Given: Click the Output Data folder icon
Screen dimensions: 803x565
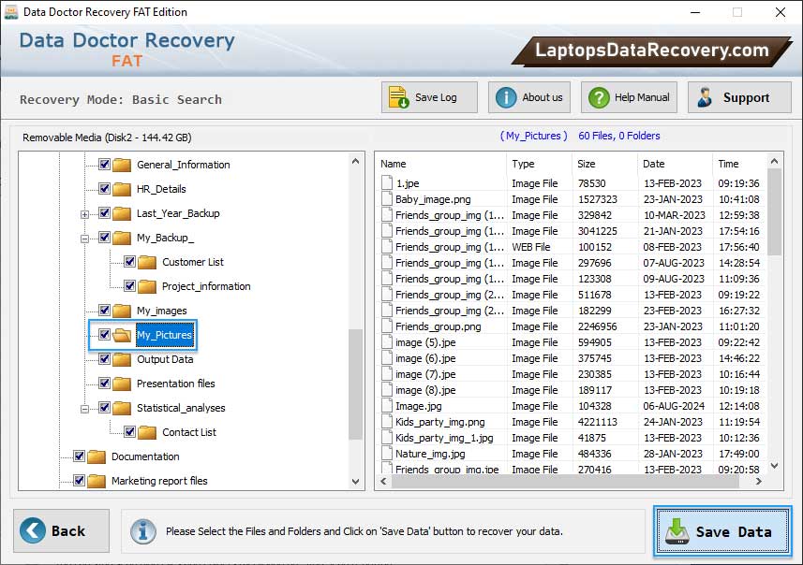Looking at the screenshot, I should (x=122, y=359).
